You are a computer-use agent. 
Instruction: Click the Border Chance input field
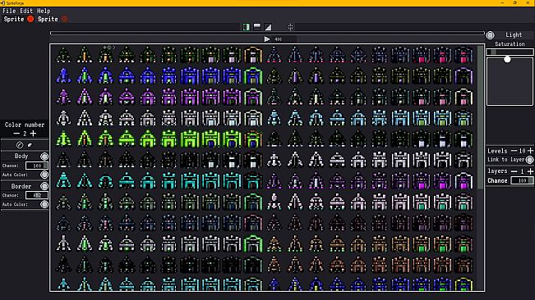point(37,195)
